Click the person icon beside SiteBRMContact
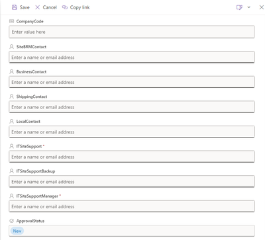The height and width of the screenshot is (240, 265). pyautogui.click(x=12, y=47)
